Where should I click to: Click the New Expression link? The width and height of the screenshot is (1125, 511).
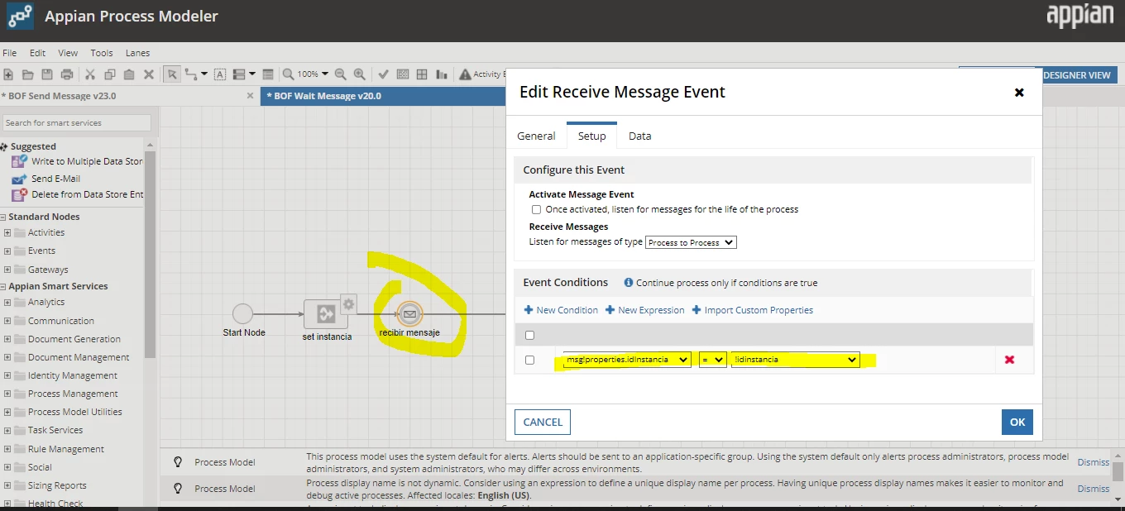(x=645, y=310)
